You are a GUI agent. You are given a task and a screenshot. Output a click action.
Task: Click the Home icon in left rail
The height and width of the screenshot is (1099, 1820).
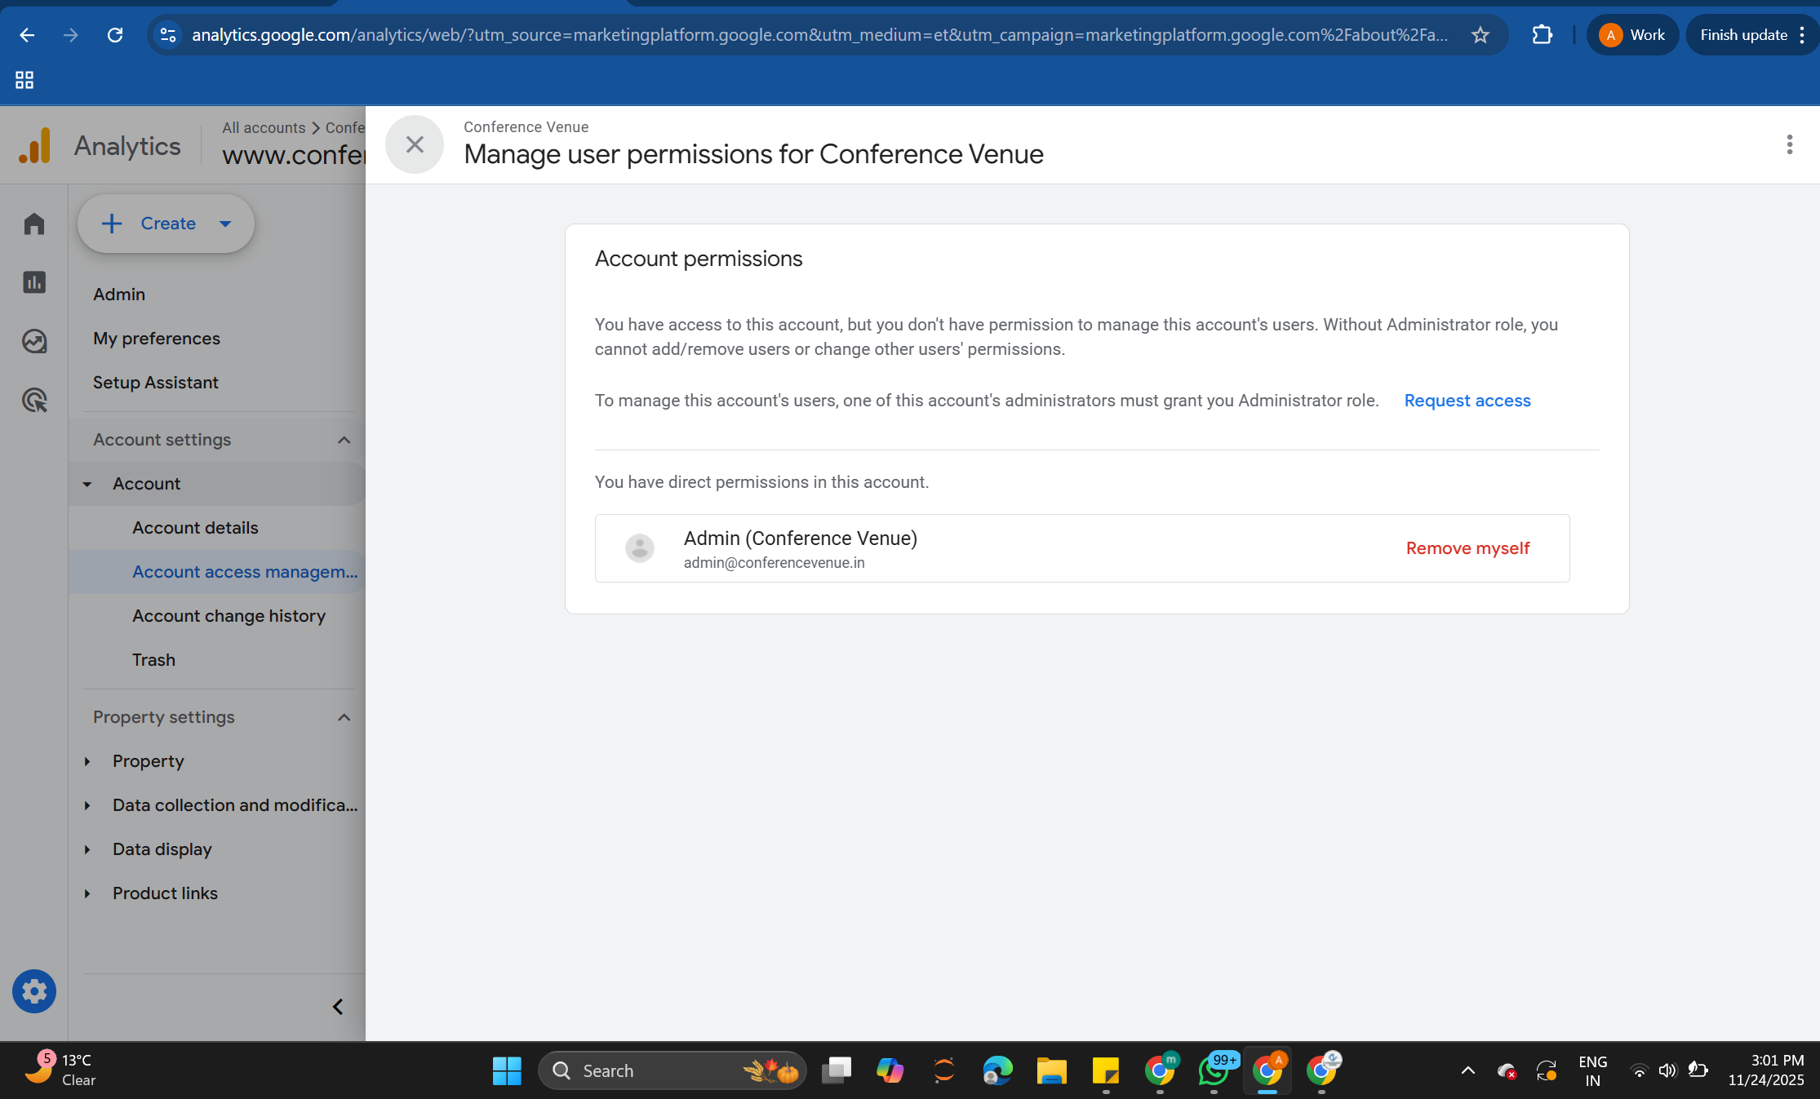click(34, 224)
